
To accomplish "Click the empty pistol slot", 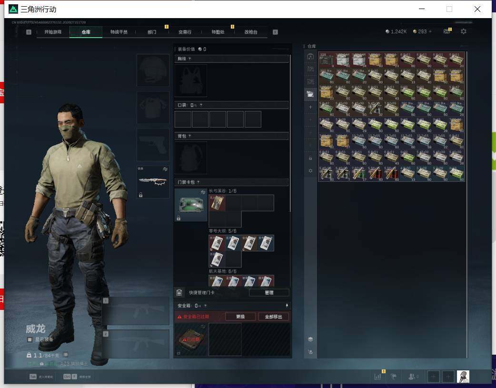I will (153, 145).
